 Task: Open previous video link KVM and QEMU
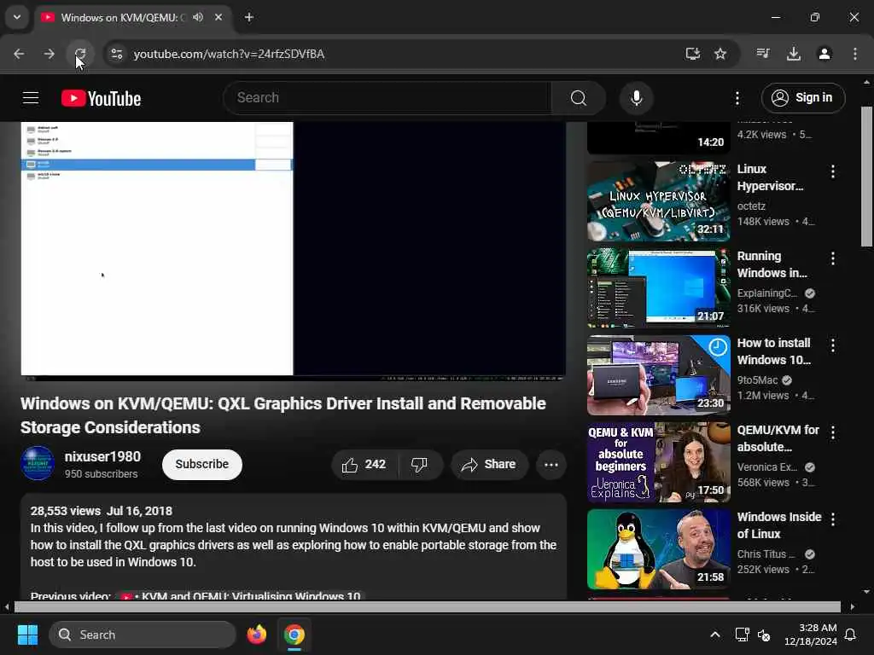point(241,595)
